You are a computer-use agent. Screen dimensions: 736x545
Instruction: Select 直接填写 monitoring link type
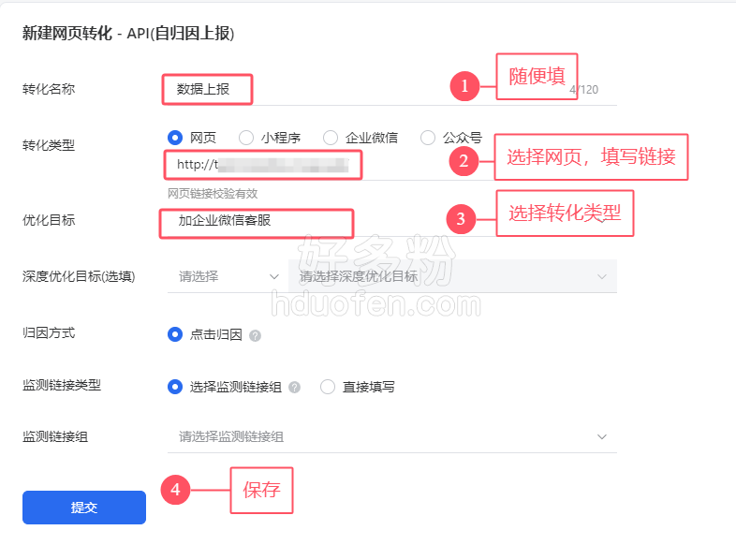[328, 387]
